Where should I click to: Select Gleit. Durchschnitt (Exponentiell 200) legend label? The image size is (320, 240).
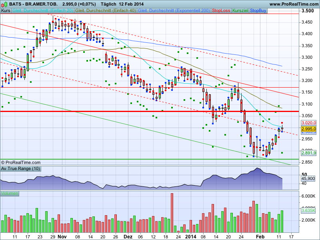click(x=174, y=11)
